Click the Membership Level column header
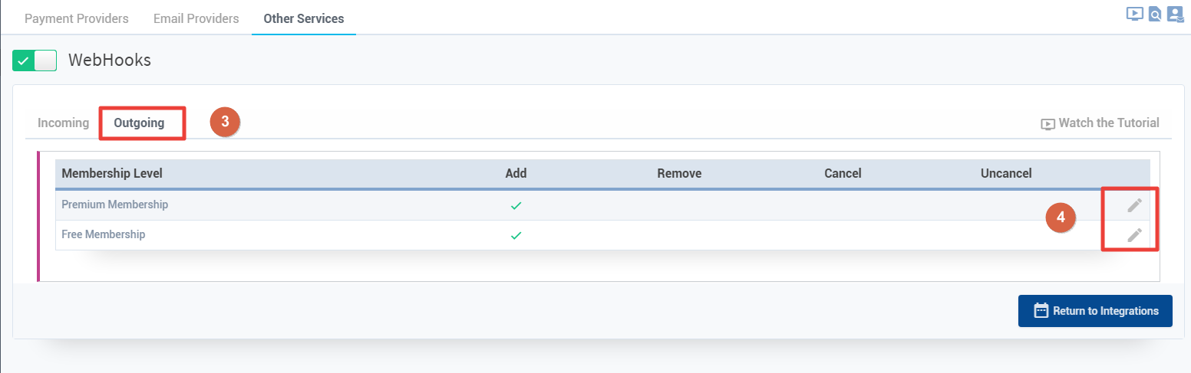 (x=112, y=173)
